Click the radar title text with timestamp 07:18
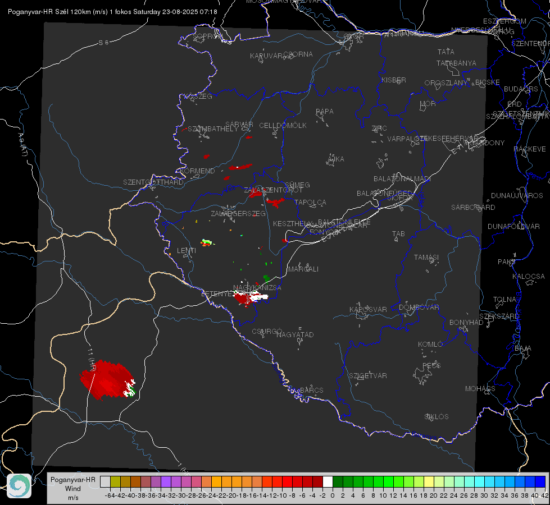 112,12
